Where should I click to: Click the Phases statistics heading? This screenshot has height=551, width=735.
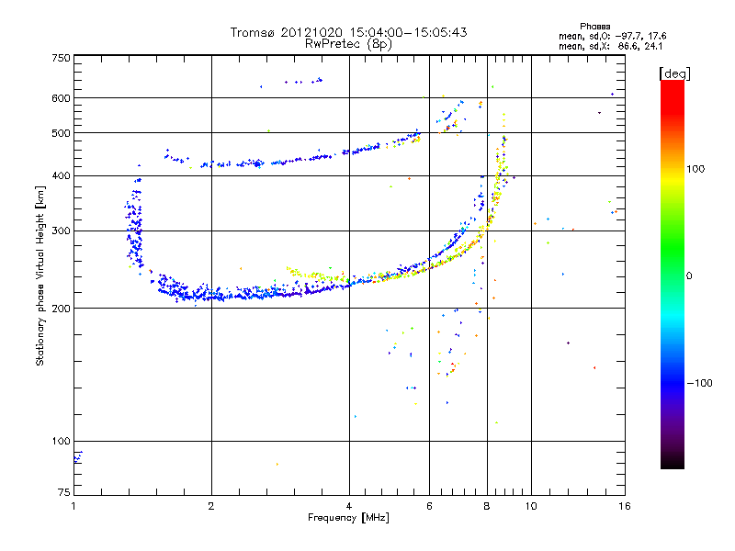click(594, 27)
